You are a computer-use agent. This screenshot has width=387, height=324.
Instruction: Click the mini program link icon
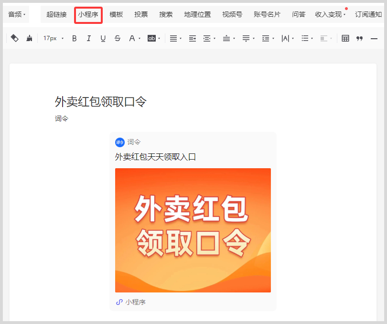pos(119,302)
